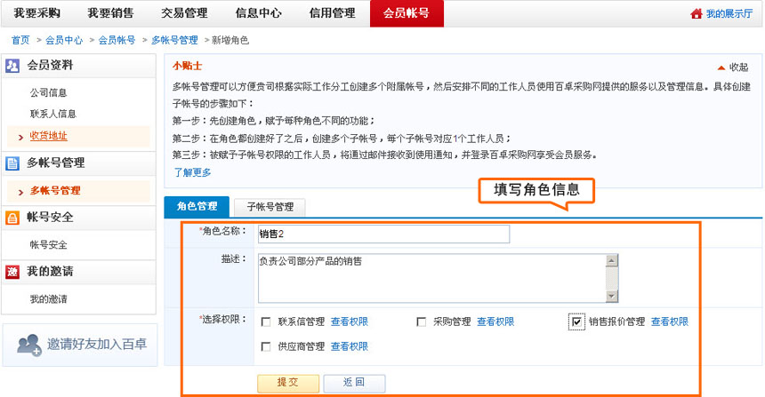Click the 帐号安全 orange lock icon
This screenshot has height=397, width=765.
12,218
